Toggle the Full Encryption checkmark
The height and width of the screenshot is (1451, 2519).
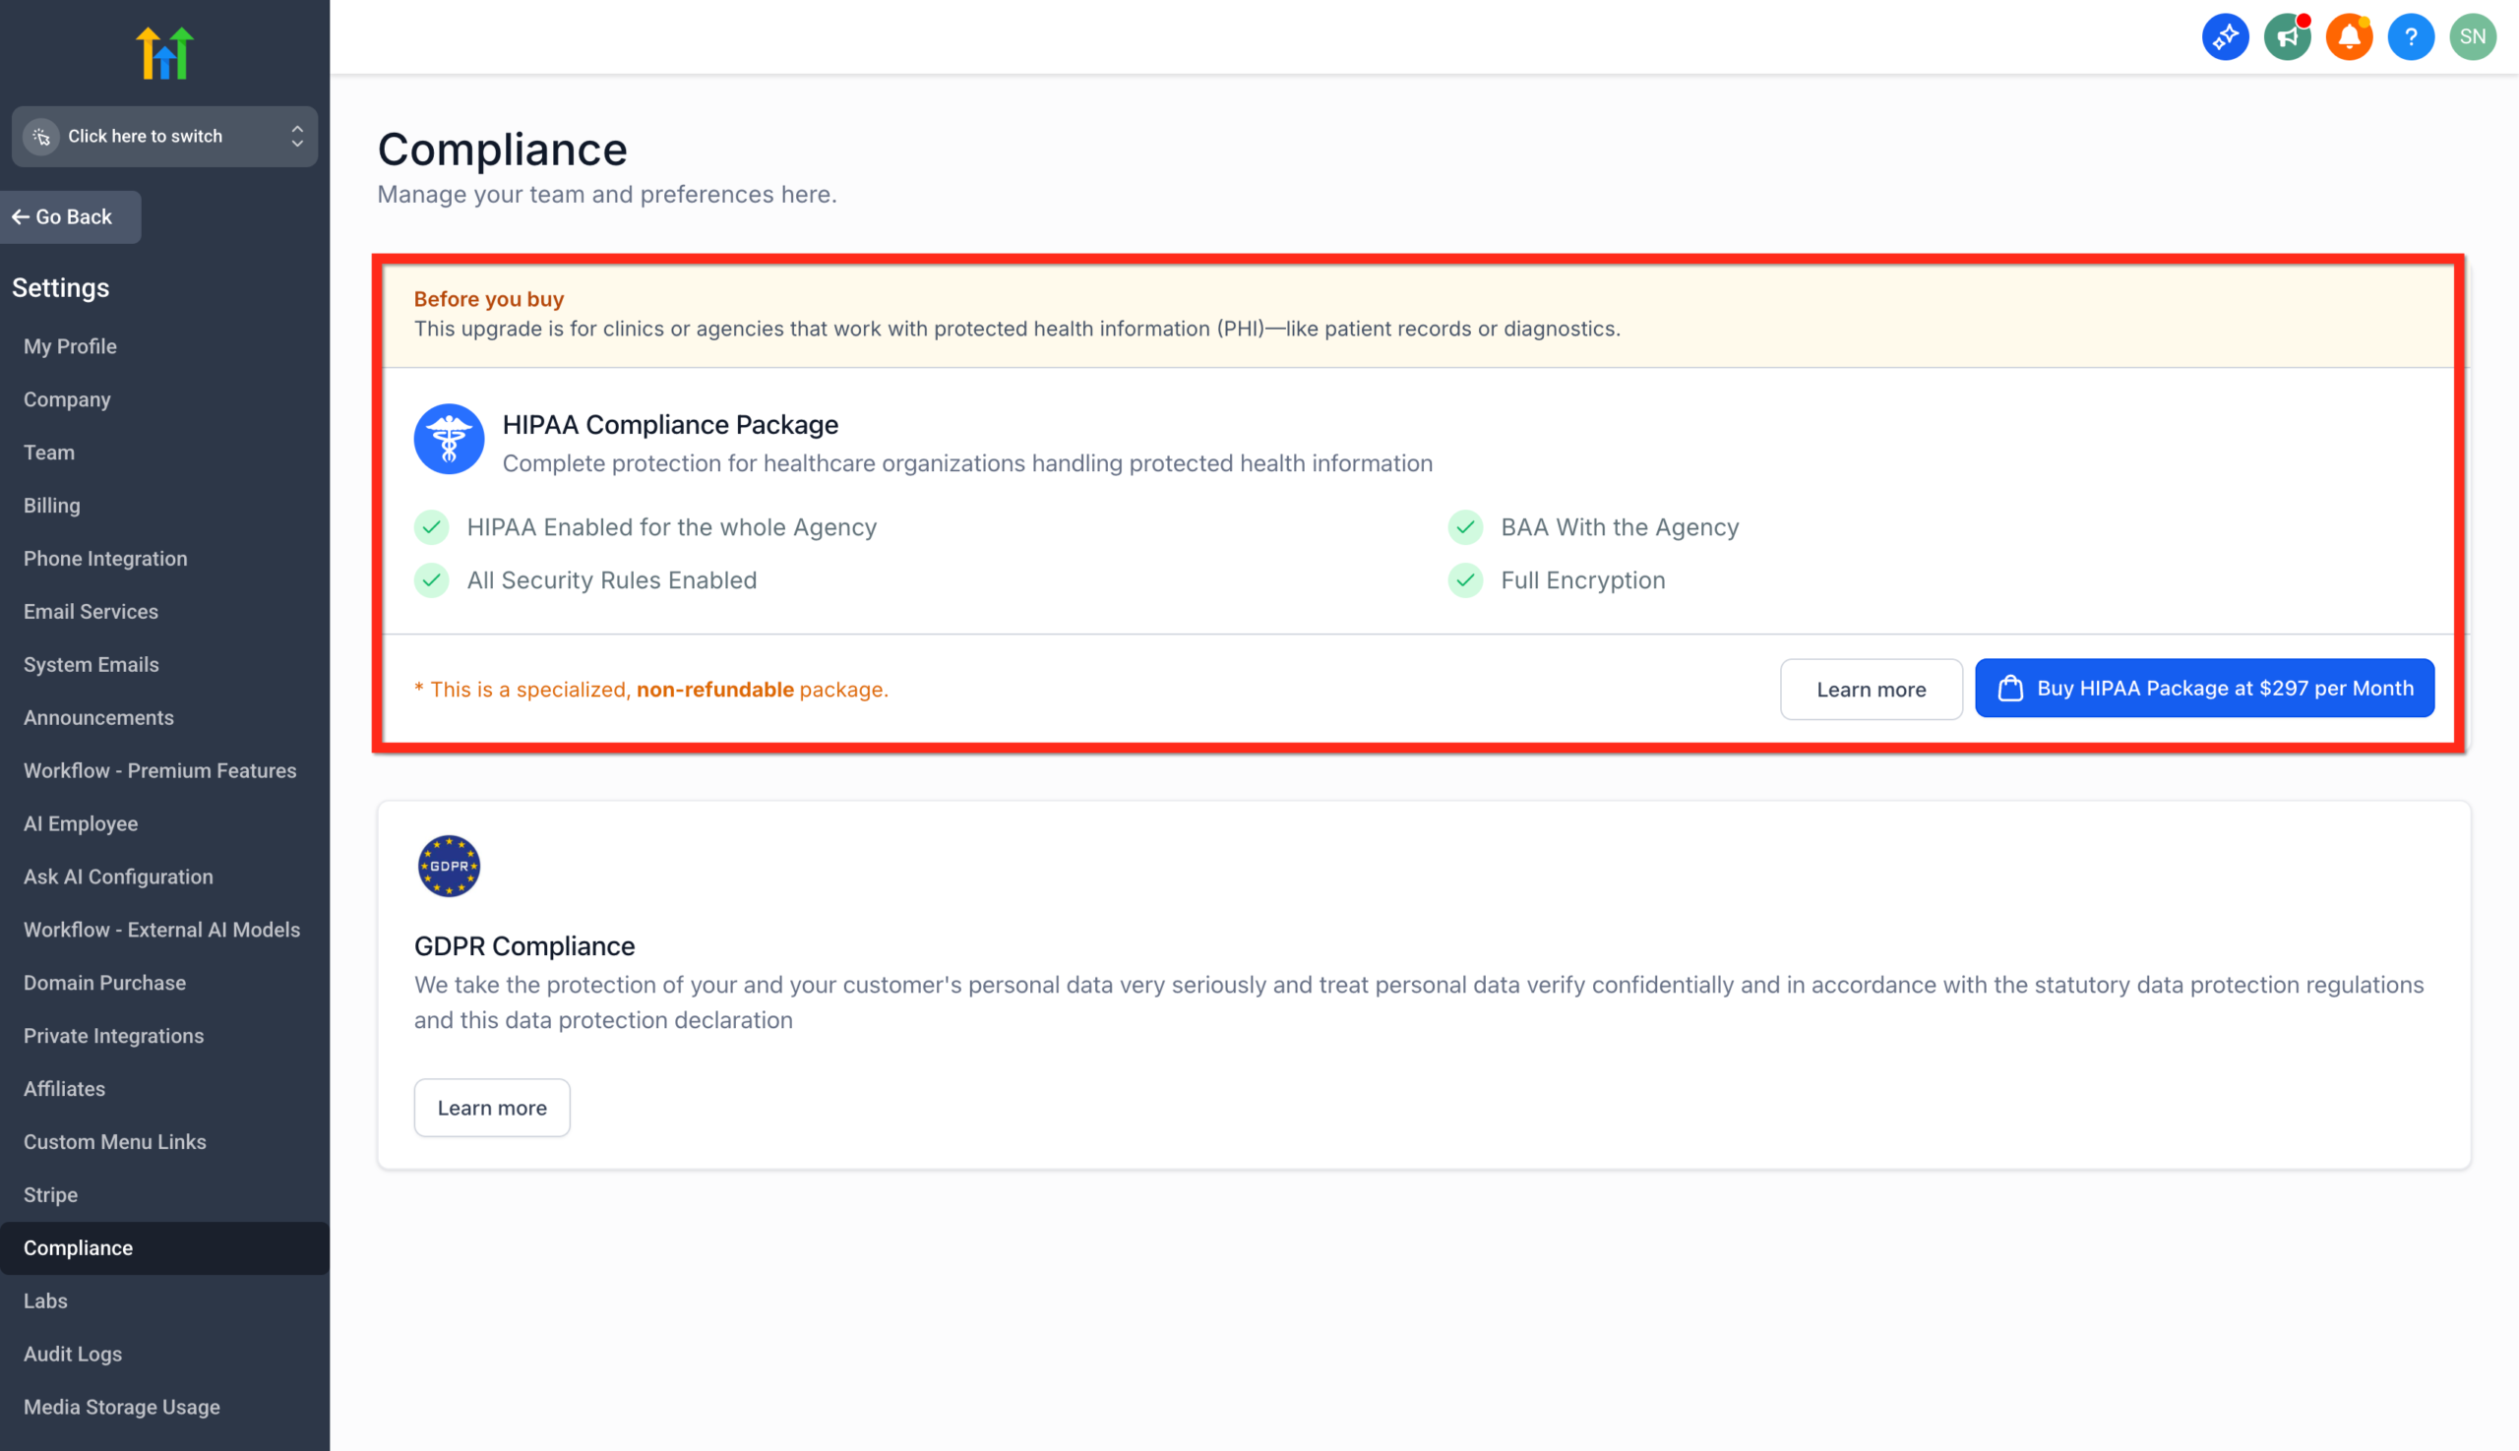click(1465, 580)
